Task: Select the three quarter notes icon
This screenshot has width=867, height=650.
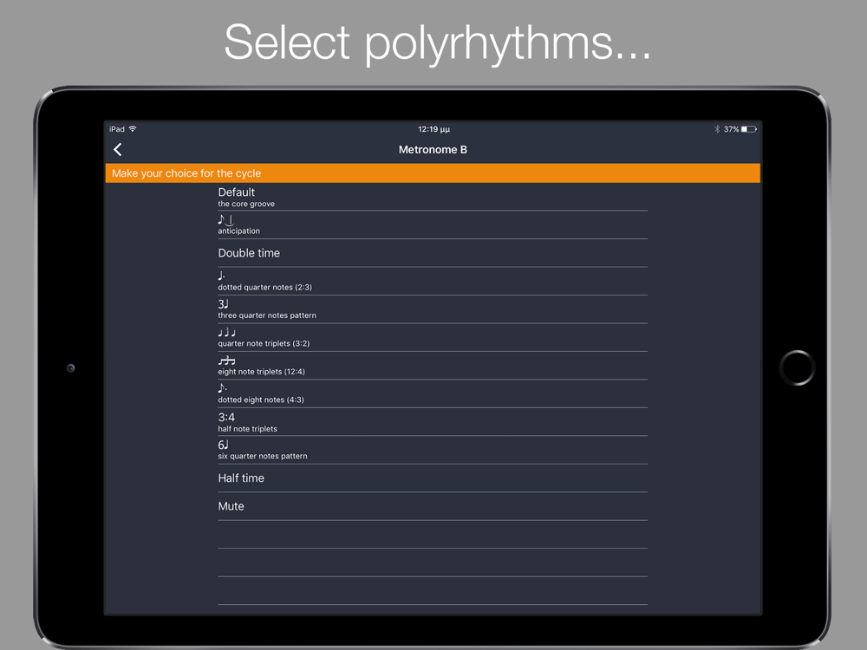Action: tap(223, 304)
